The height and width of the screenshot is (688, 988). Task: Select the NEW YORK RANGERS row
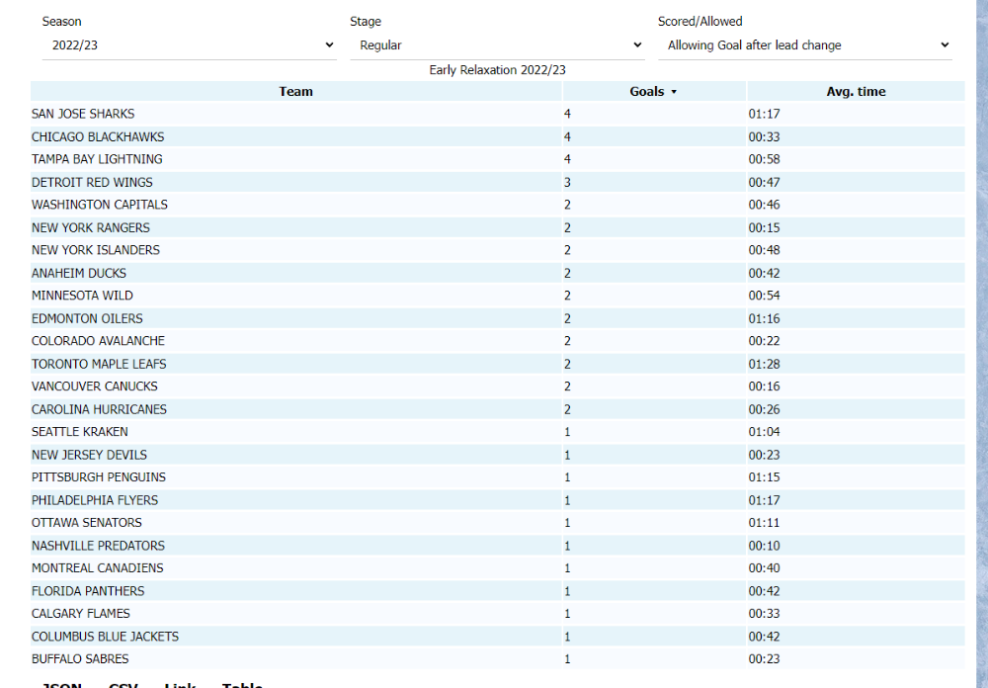coord(497,227)
